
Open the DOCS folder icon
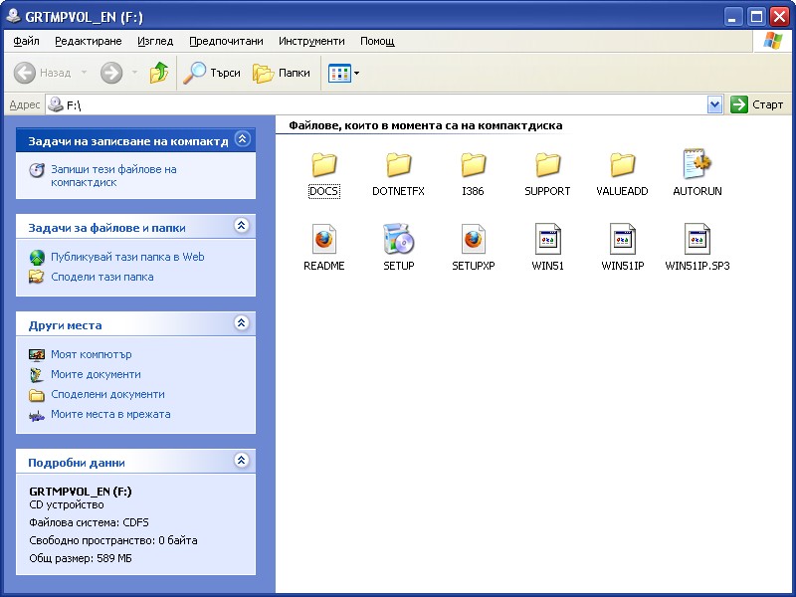click(324, 164)
